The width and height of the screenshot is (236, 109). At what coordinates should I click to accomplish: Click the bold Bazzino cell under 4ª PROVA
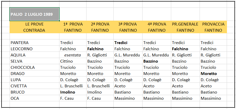click(157, 61)
